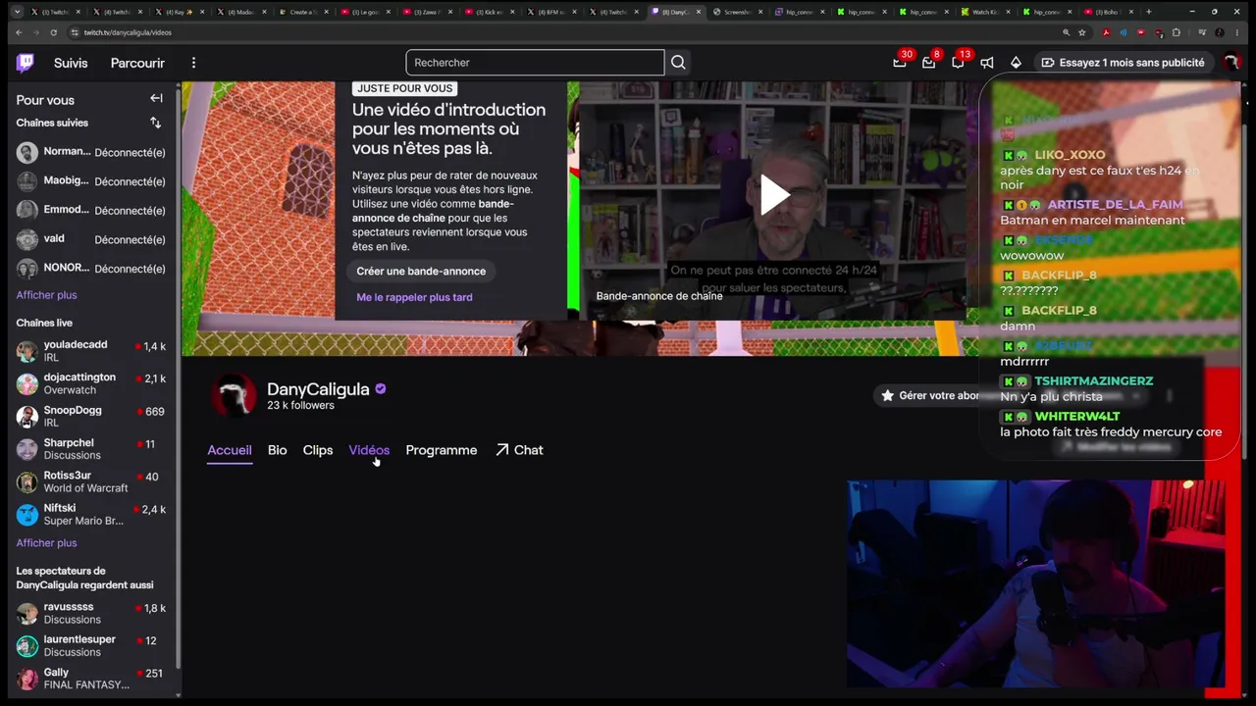This screenshot has width=1256, height=706.
Task: Switch to the Vidéos tab
Action: 369,450
